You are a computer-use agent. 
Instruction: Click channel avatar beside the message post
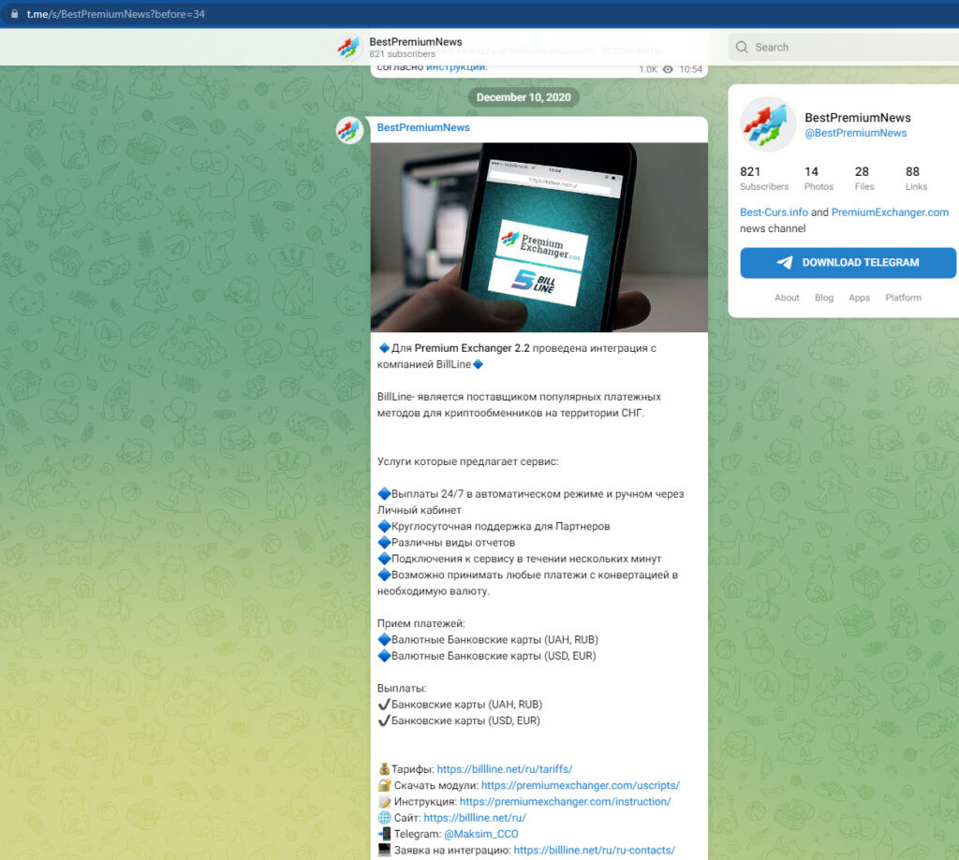[349, 131]
